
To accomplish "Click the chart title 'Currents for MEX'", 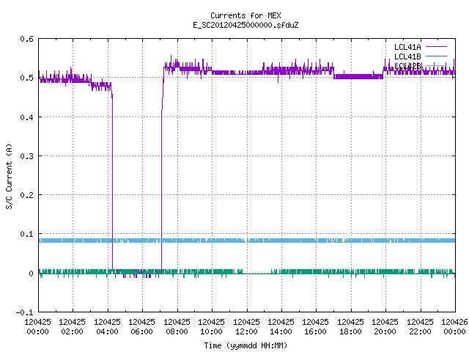I will [245, 15].
